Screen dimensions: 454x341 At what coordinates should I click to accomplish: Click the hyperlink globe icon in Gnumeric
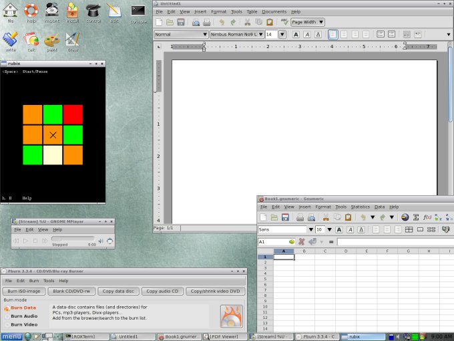tap(405, 217)
